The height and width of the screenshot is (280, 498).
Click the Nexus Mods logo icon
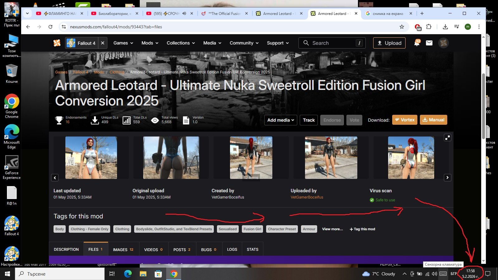click(x=57, y=43)
